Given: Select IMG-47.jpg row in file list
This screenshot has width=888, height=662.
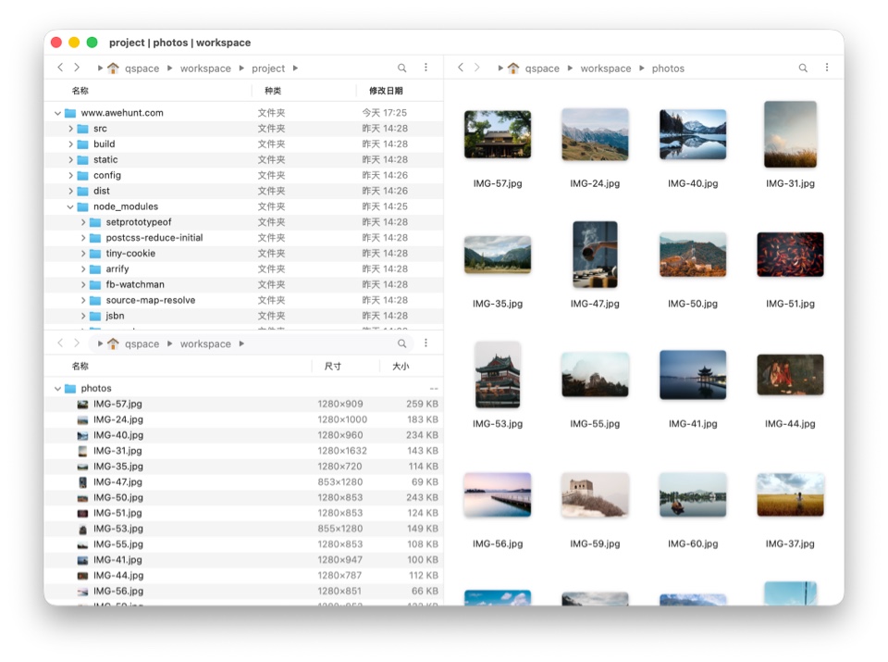Looking at the screenshot, I should [117, 481].
